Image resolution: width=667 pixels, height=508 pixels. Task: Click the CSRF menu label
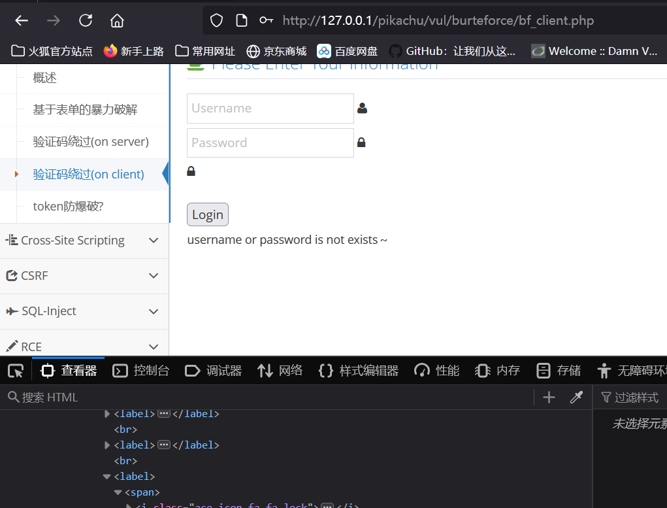tap(35, 276)
